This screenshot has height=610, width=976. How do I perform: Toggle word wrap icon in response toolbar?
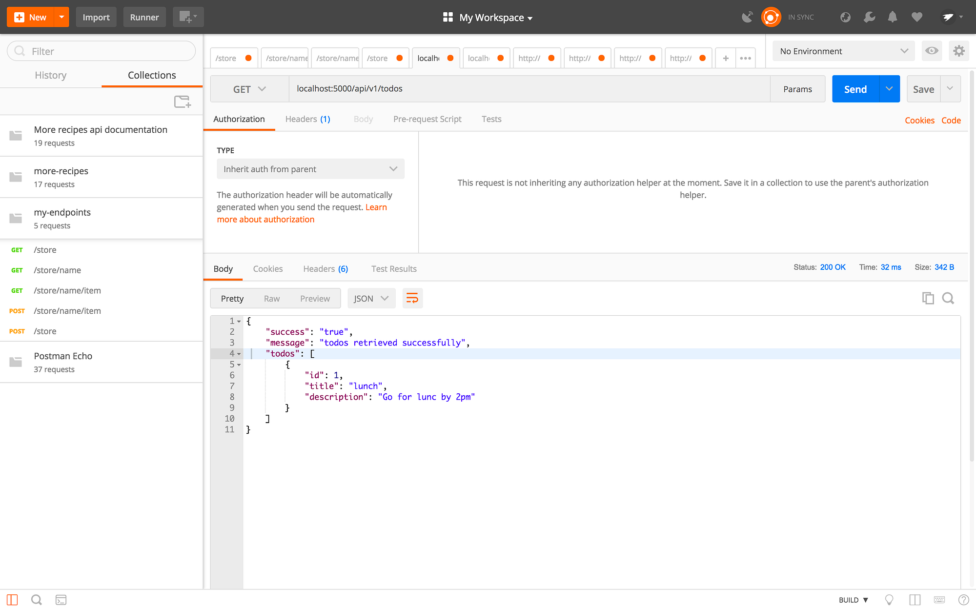click(412, 298)
